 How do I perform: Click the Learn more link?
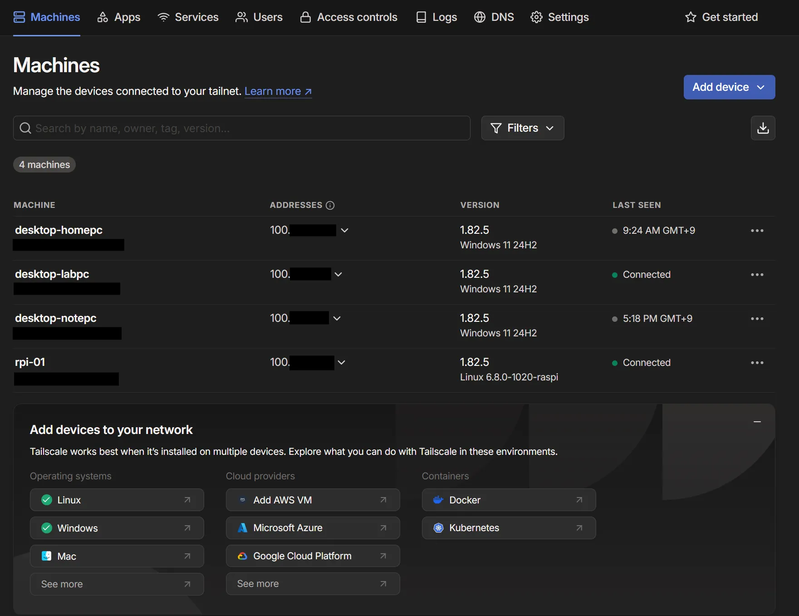click(278, 91)
